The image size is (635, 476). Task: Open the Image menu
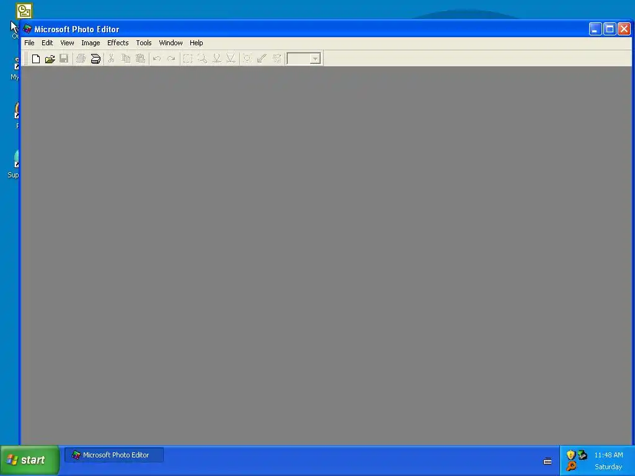[x=91, y=43]
